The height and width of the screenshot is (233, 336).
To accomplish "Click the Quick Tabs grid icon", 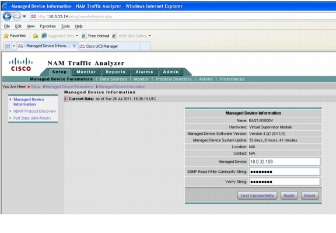I will (7, 46).
